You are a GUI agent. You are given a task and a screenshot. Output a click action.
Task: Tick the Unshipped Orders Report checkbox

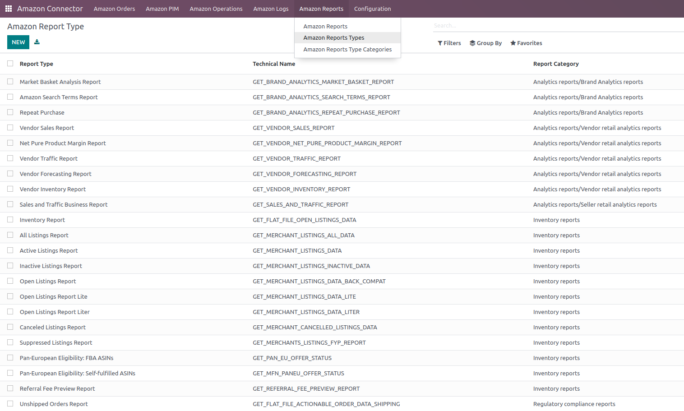(10, 404)
